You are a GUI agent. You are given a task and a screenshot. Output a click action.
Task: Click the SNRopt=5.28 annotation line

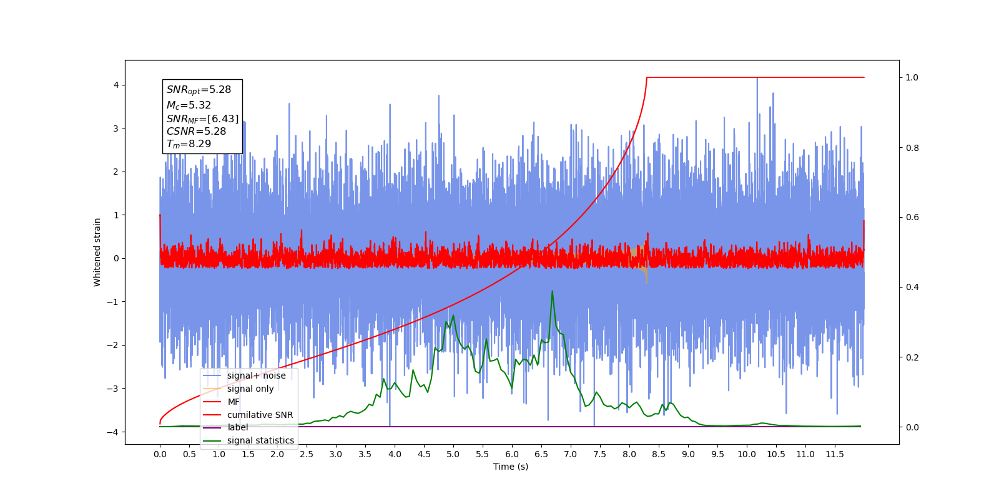click(x=199, y=90)
